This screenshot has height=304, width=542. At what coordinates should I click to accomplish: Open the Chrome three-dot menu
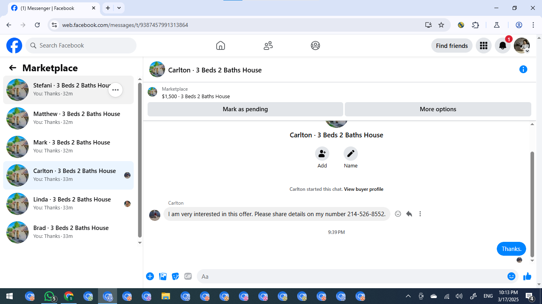coord(533,25)
